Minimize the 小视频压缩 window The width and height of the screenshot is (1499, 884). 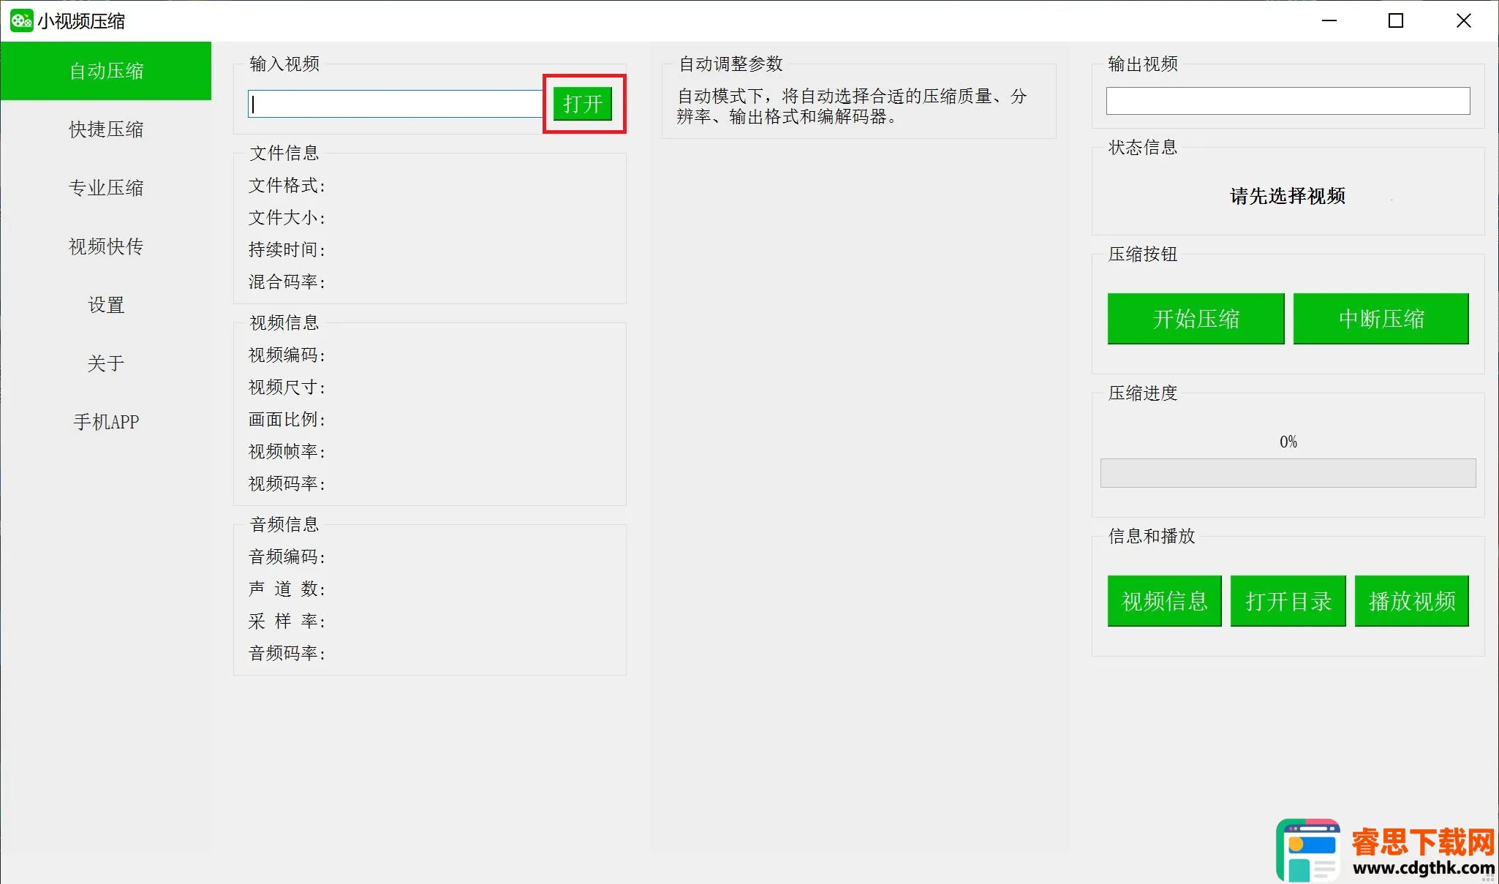point(1329,20)
